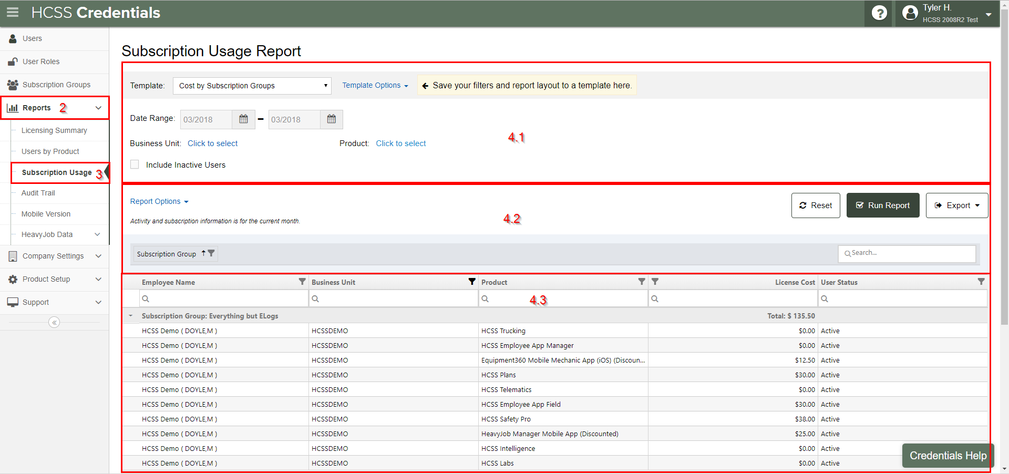This screenshot has height=474, width=1009.
Task: Expand the Template Options menu
Action: pyautogui.click(x=375, y=85)
